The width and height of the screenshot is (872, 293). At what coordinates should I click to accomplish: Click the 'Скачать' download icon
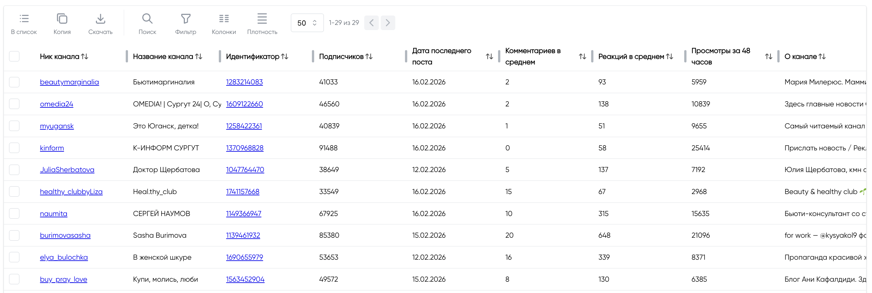100,19
